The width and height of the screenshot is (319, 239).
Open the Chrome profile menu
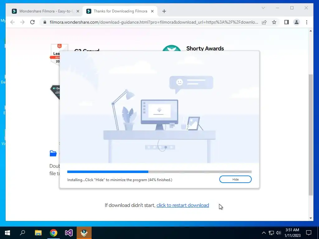point(297,22)
